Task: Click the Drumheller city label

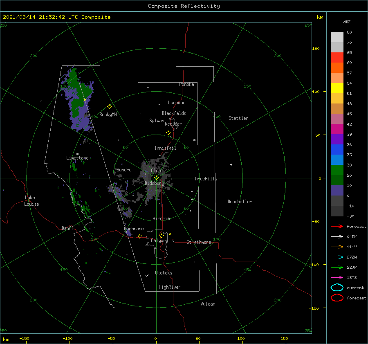Action: click(240, 202)
